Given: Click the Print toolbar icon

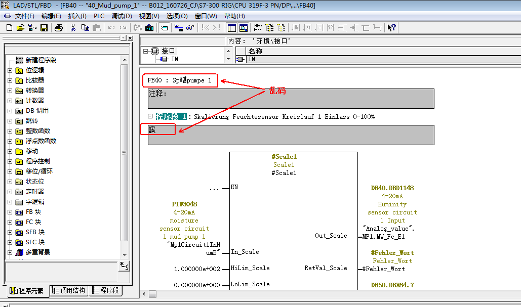Looking at the screenshot, I should click(x=59, y=28).
